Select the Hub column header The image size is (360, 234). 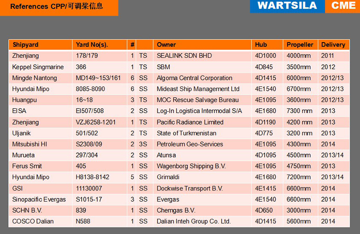(261, 45)
